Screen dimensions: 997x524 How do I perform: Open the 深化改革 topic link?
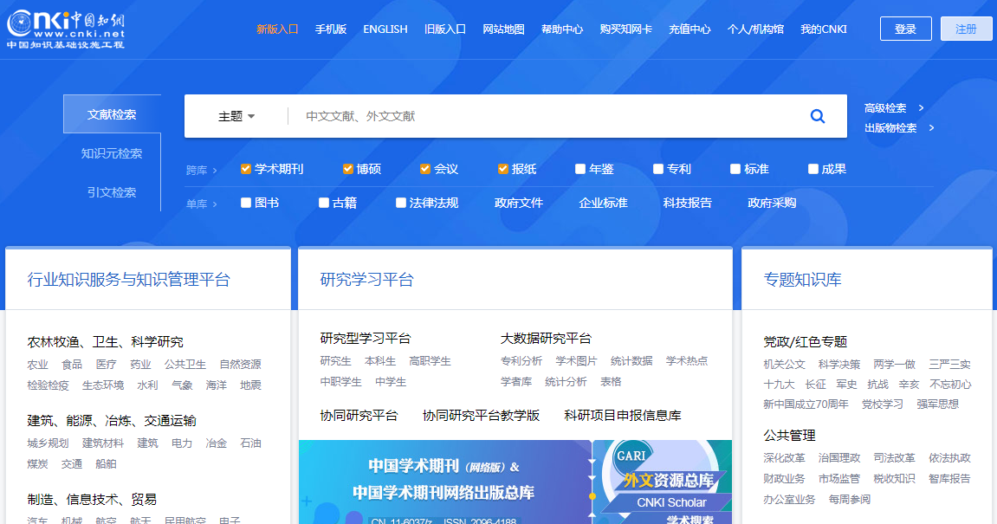[x=784, y=458]
